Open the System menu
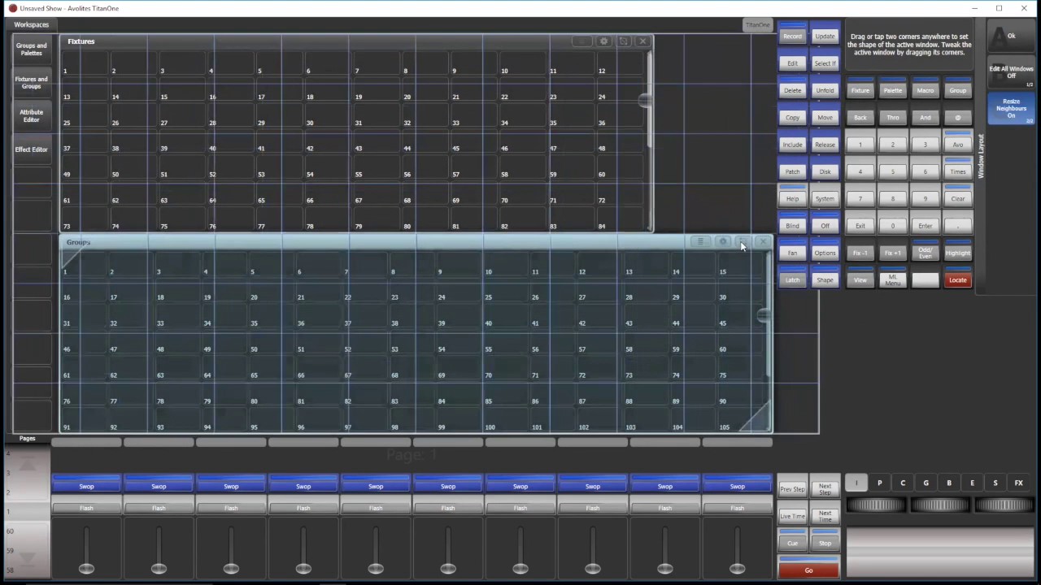The height and width of the screenshot is (585, 1041). coord(825,198)
